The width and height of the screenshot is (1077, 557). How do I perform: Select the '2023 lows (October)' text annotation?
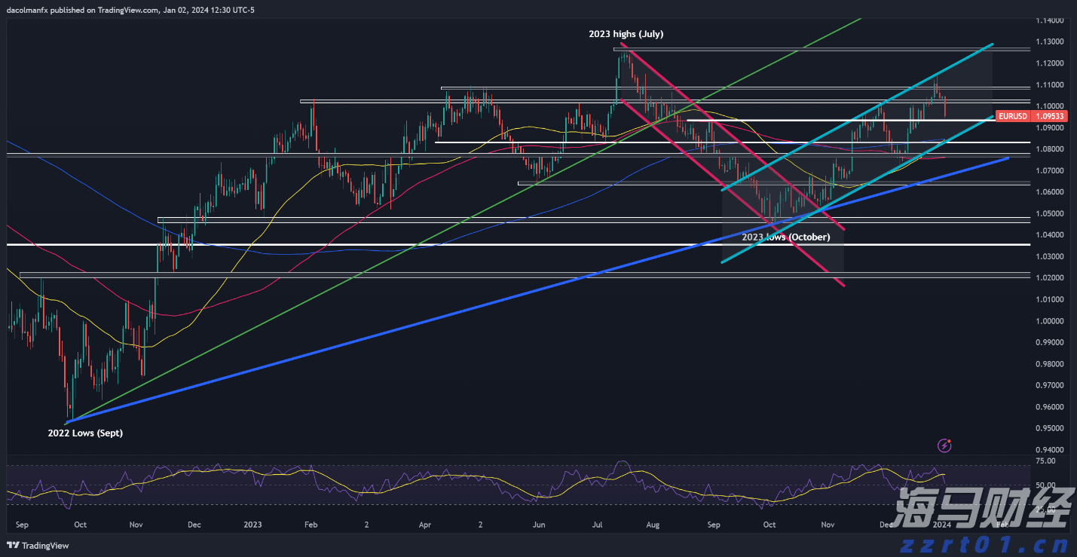[x=785, y=237]
